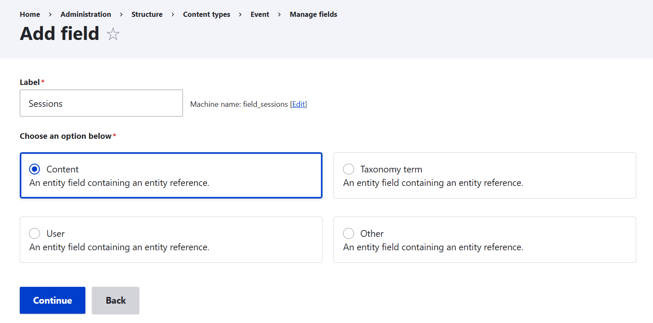Open the Administration breadcrumb link
The height and width of the screenshot is (323, 653).
(86, 14)
